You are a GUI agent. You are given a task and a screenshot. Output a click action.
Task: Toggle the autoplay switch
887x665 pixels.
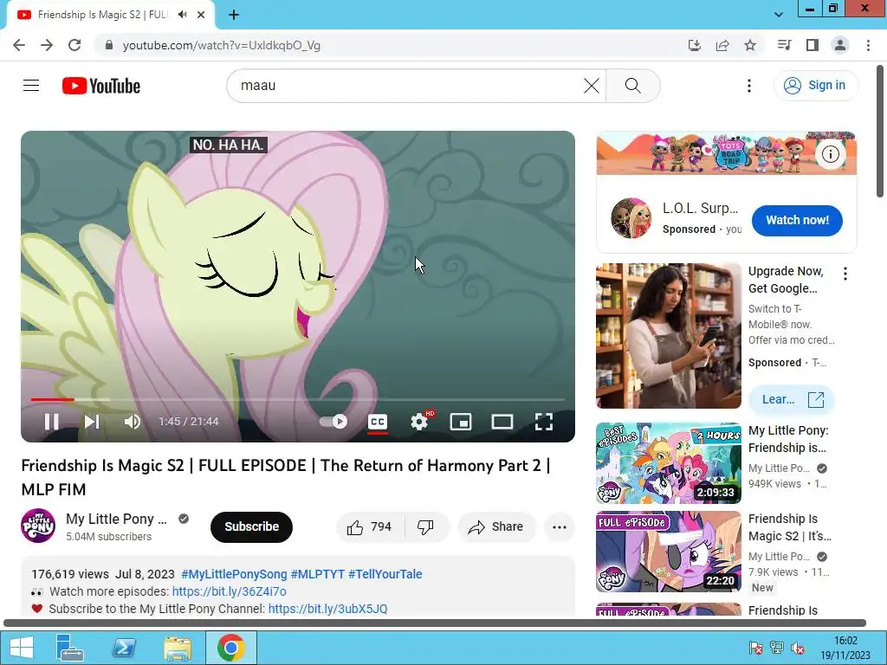click(333, 422)
